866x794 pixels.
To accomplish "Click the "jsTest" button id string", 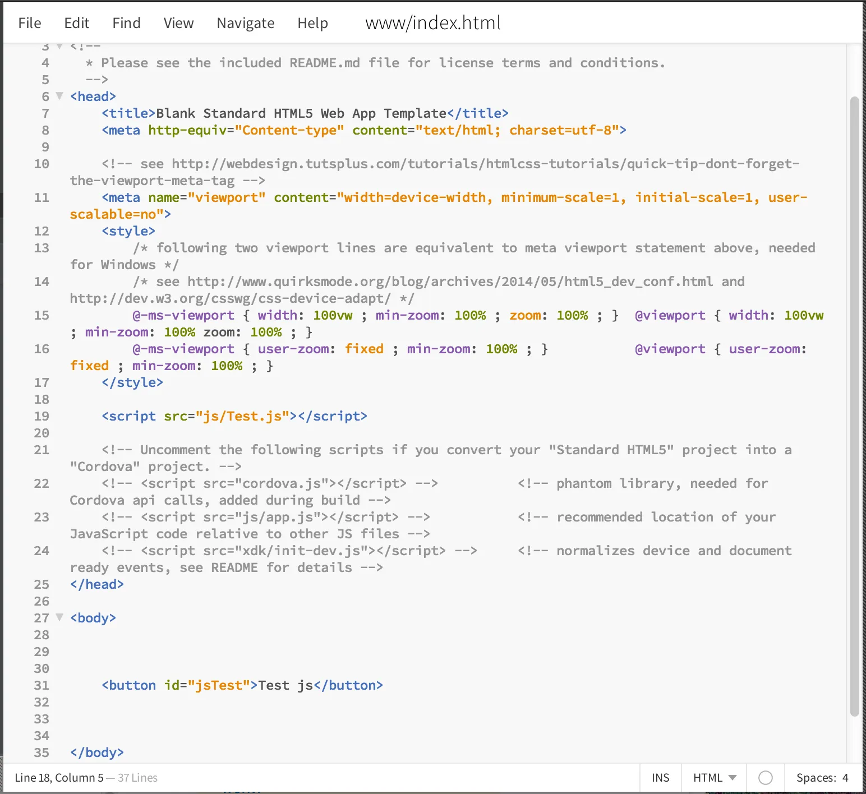I will [219, 685].
